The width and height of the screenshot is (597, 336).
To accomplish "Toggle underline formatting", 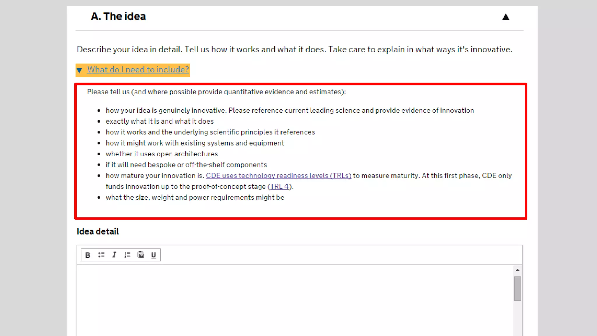I will point(154,255).
